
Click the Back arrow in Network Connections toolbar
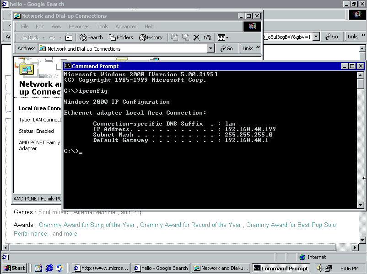coord(30,37)
